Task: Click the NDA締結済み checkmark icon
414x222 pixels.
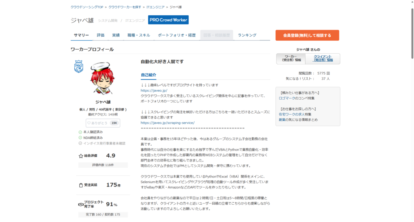Action: [80, 138]
